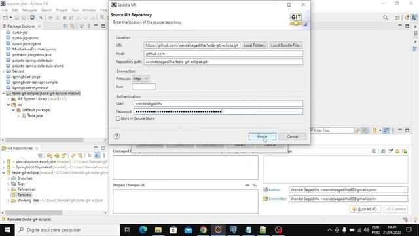
Task: Open Microsoft Edge from taskbar
Action: (143, 230)
